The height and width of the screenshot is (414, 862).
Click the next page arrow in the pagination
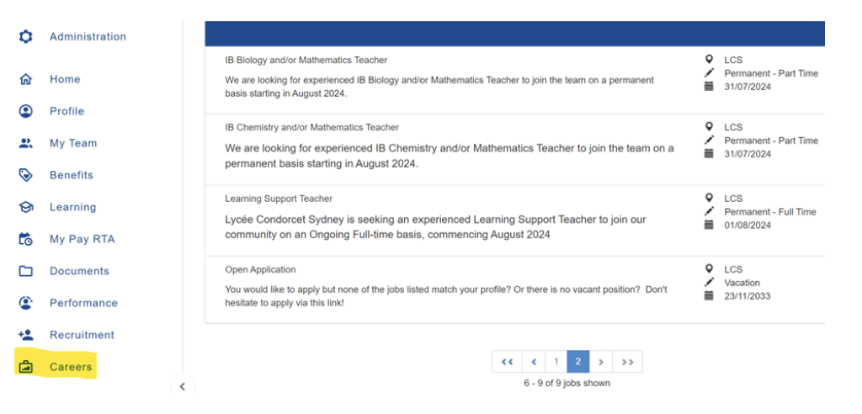point(601,362)
